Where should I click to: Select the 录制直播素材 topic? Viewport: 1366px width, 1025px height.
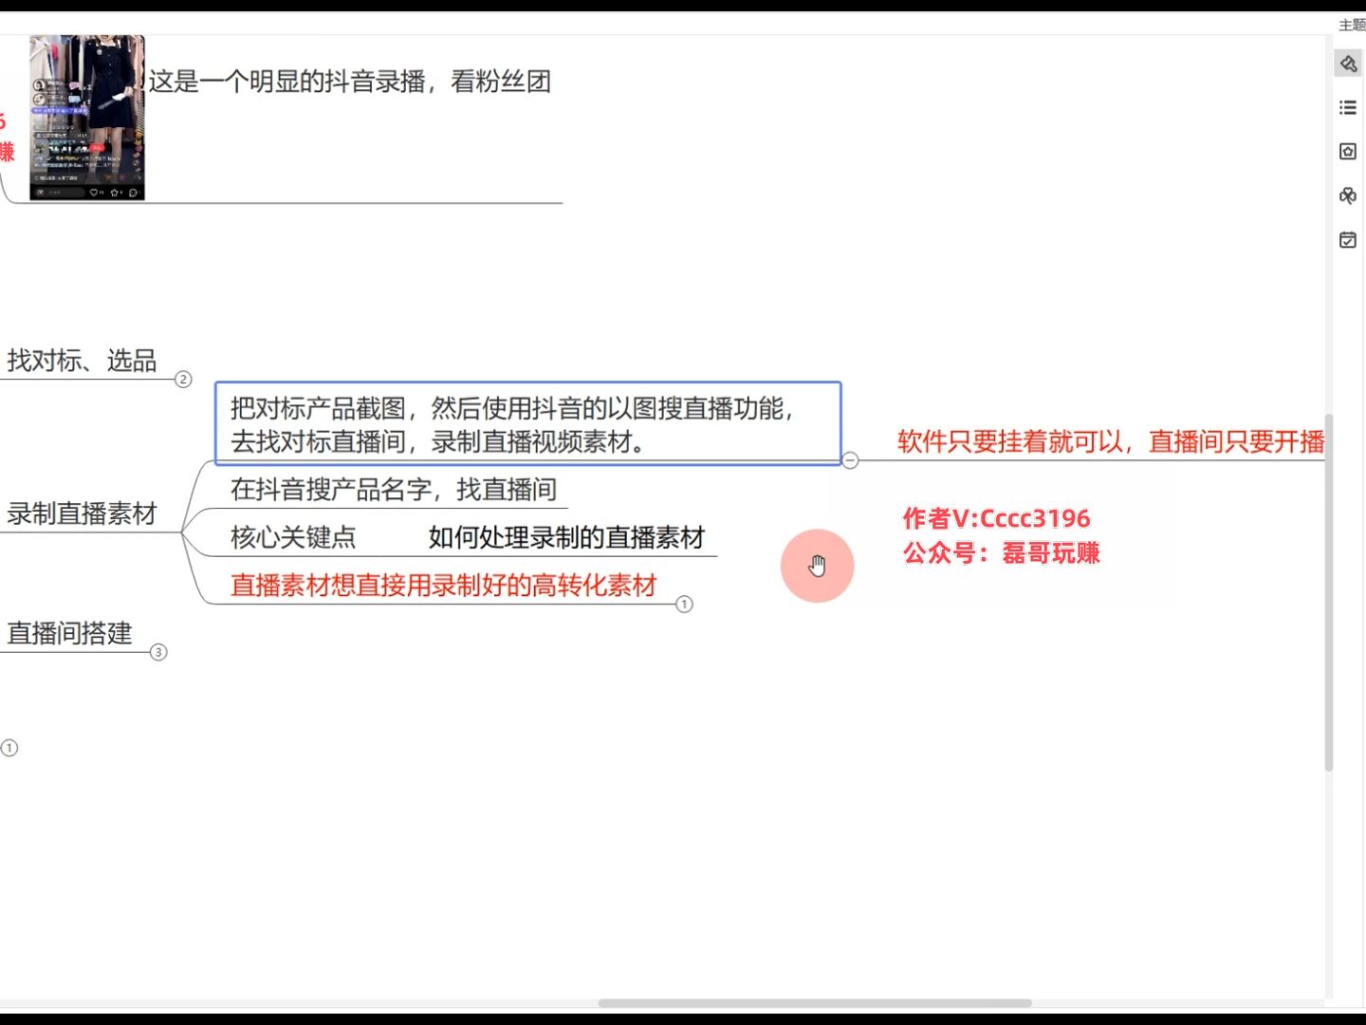(82, 513)
